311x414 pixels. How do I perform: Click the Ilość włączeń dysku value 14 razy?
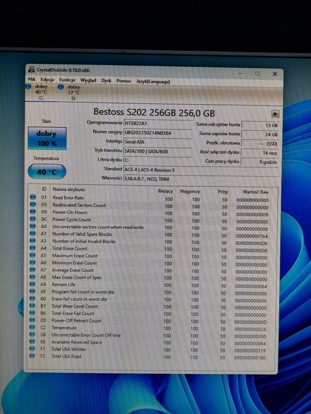[x=260, y=153]
